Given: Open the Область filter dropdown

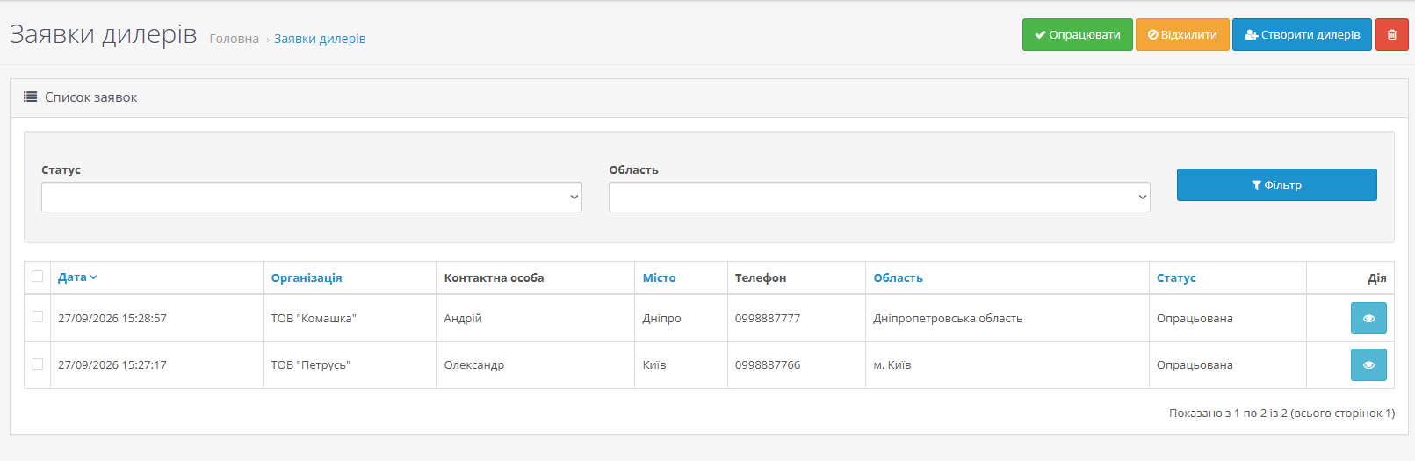Looking at the screenshot, I should pos(879,197).
